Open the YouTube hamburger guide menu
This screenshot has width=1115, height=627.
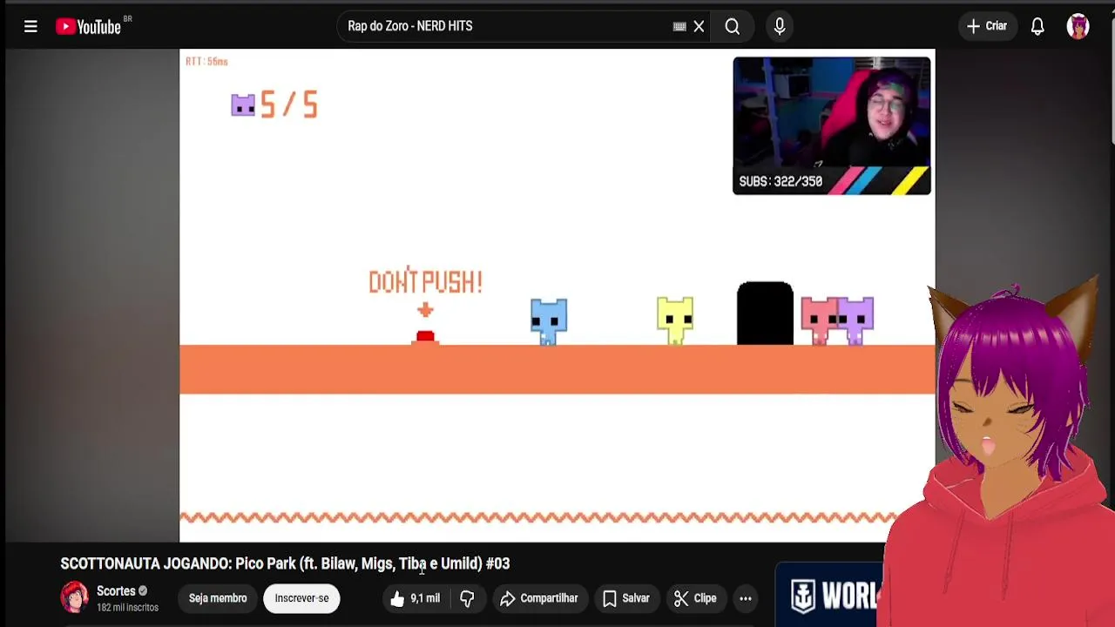30,26
